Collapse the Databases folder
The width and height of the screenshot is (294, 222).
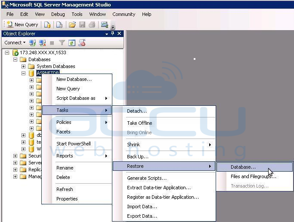(15, 59)
